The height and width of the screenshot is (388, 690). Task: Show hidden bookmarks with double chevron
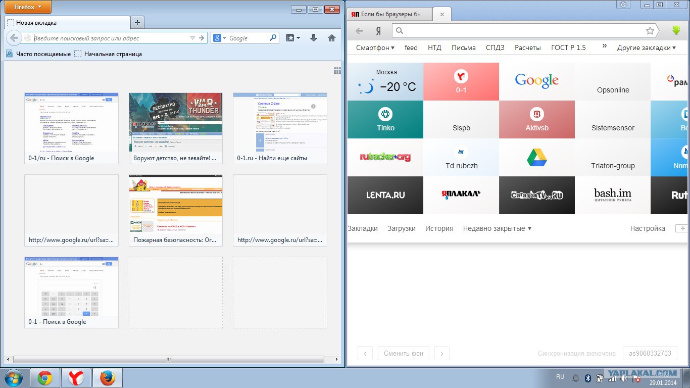605,46
